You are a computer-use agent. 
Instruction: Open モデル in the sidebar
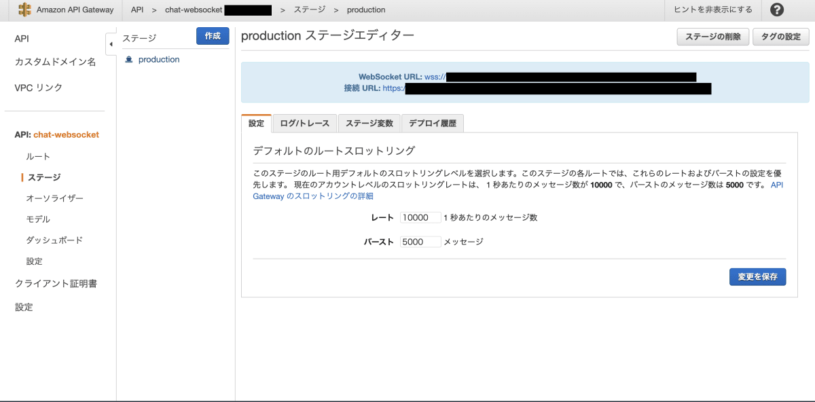click(x=38, y=219)
